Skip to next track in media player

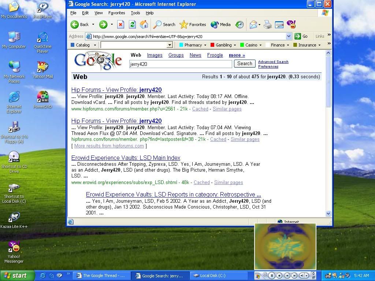click(x=294, y=276)
